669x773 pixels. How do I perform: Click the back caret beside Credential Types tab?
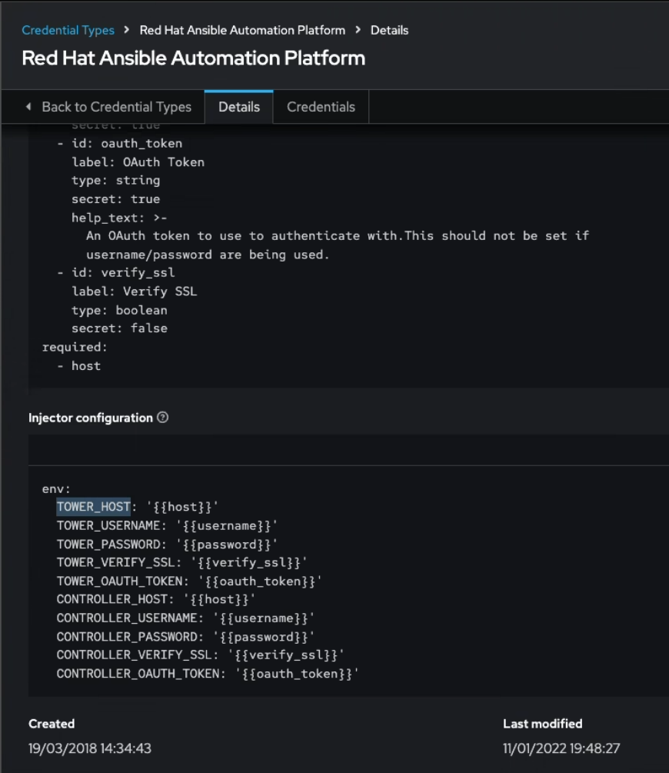[28, 107]
